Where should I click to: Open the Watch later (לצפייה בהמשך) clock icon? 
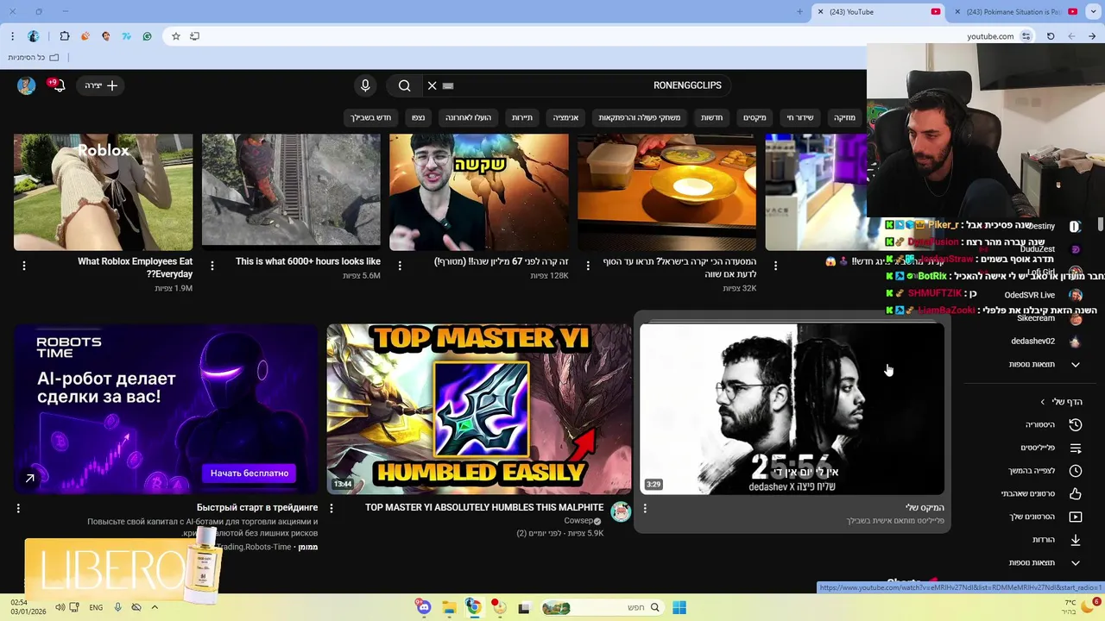coord(1076,471)
